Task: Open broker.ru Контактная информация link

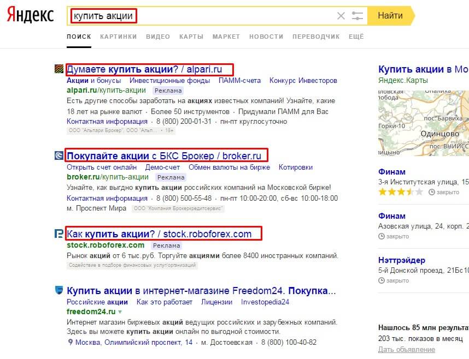Action: point(107,198)
